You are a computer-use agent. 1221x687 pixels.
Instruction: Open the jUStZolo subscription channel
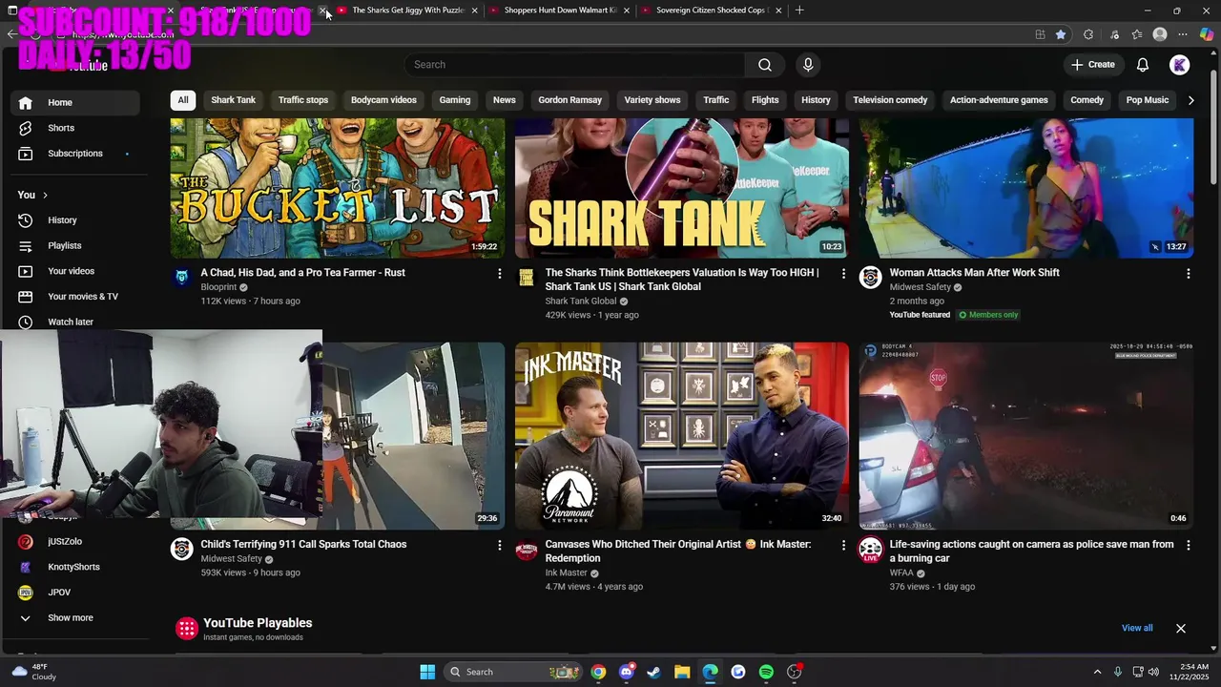65,542
